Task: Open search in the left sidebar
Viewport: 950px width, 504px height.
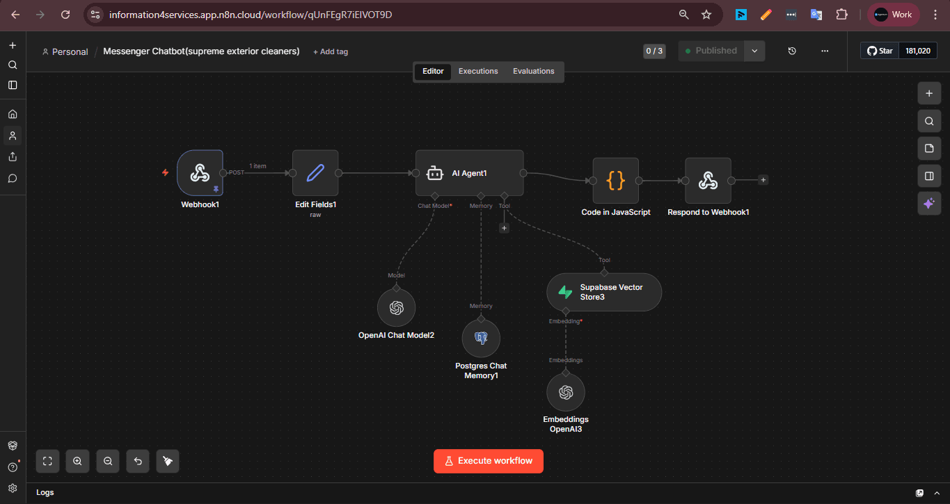Action: point(13,65)
